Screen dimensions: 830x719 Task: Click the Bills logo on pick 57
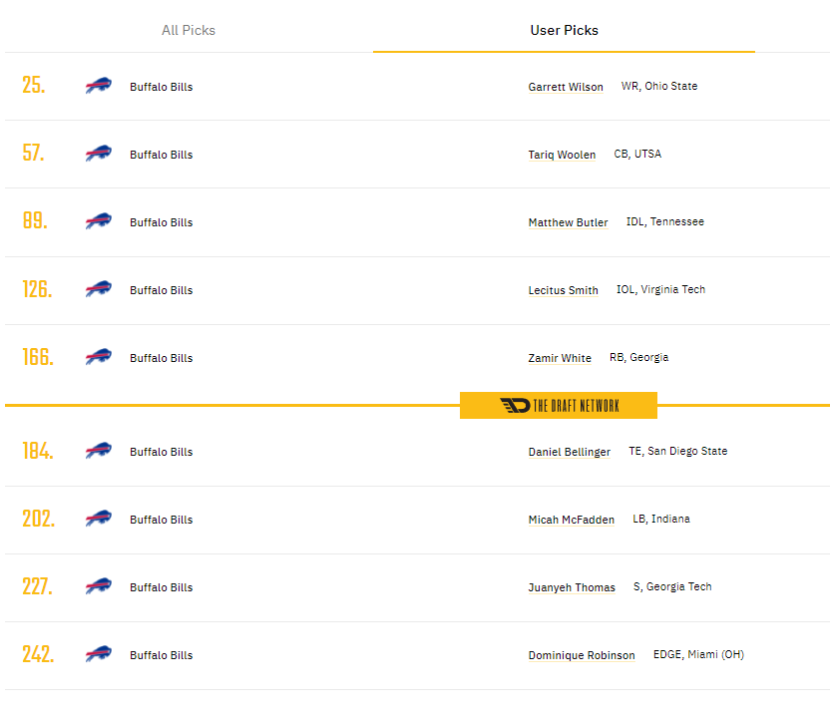coord(99,153)
